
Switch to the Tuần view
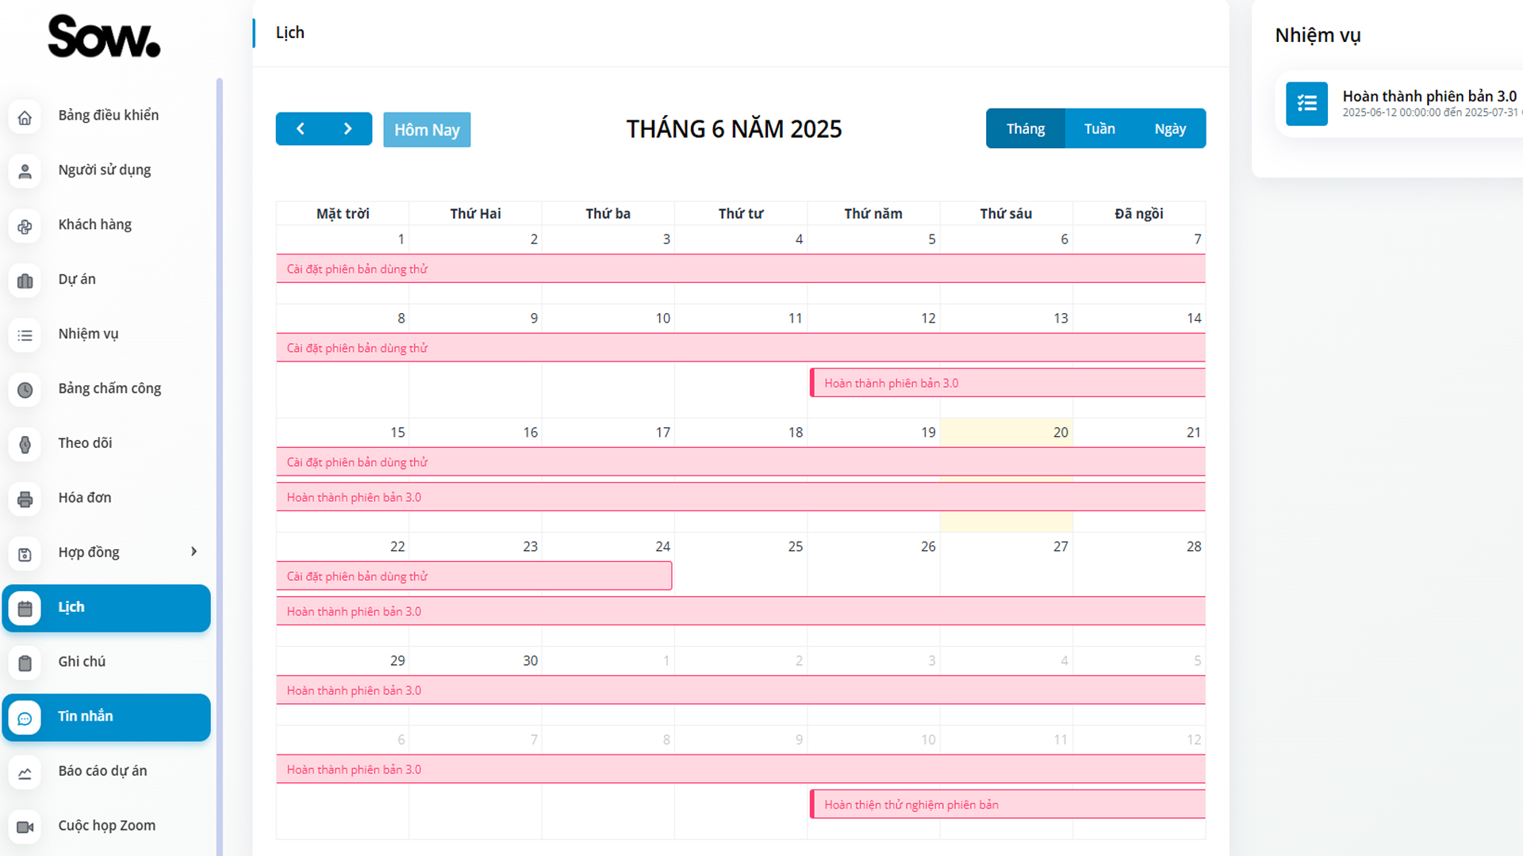point(1099,129)
